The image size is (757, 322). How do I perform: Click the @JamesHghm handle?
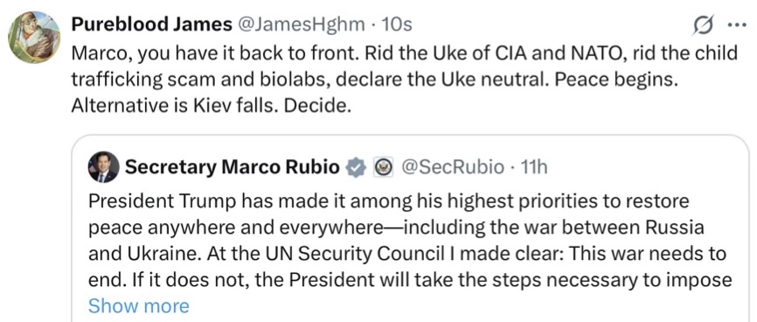click(302, 24)
